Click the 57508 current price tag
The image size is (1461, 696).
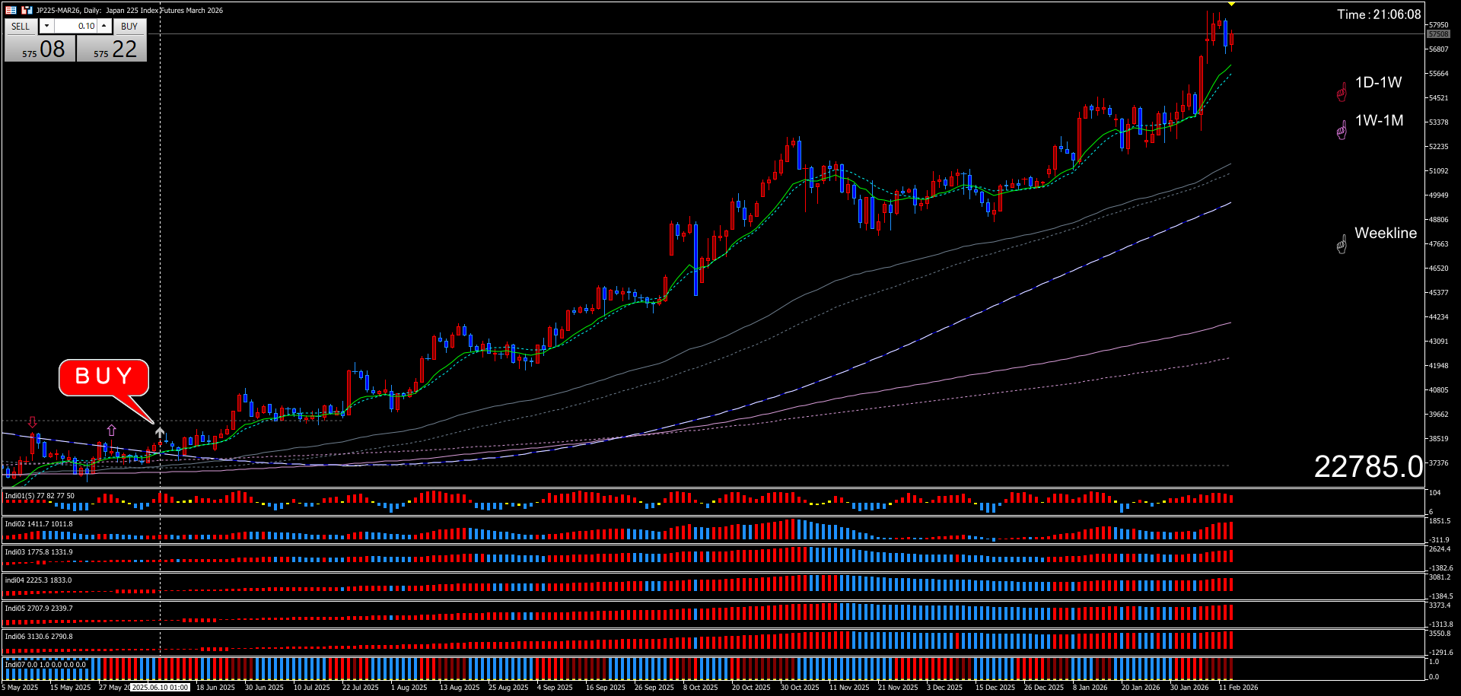pyautogui.click(x=1437, y=34)
